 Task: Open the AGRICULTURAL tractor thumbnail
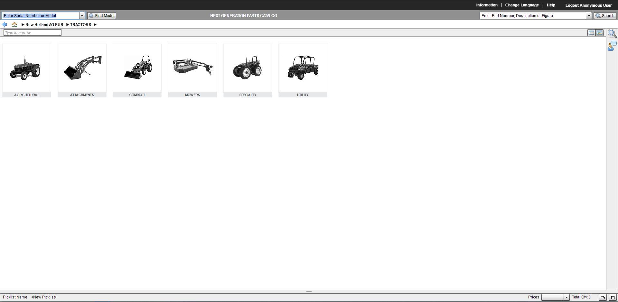[27, 68]
